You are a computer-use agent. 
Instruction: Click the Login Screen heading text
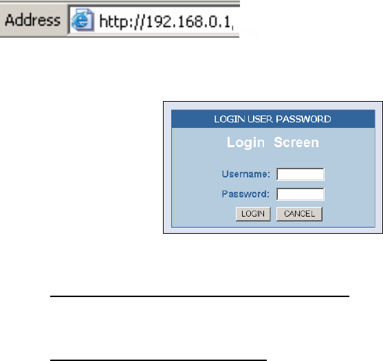click(273, 142)
